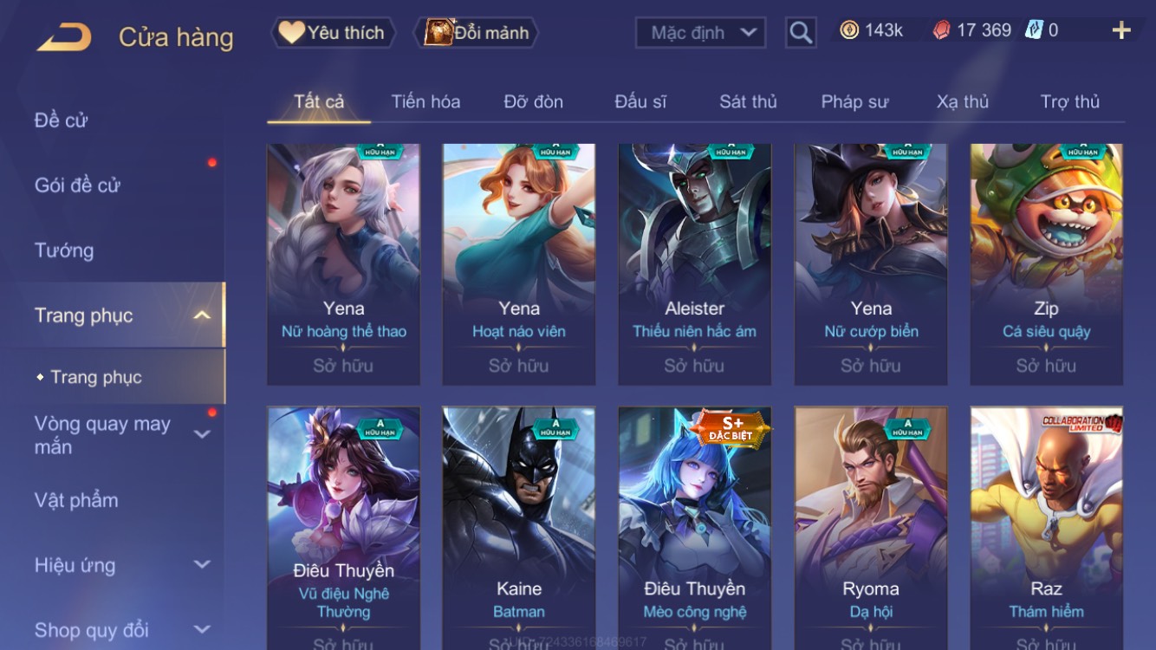Open Đổi mảnh shard exchange icon
Image resolution: width=1156 pixels, height=650 pixels.
tap(440, 33)
